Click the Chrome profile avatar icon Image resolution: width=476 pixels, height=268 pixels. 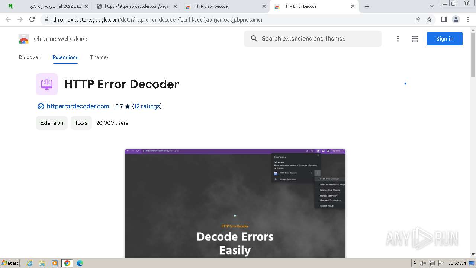point(456,19)
